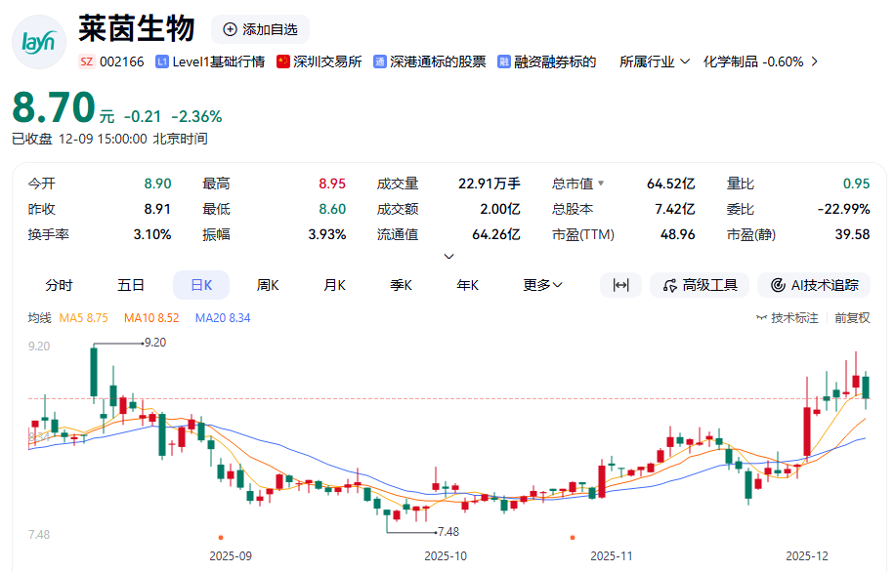Toggle 技术标注 technical annotations
The height and width of the screenshot is (572, 895).
pos(788,318)
